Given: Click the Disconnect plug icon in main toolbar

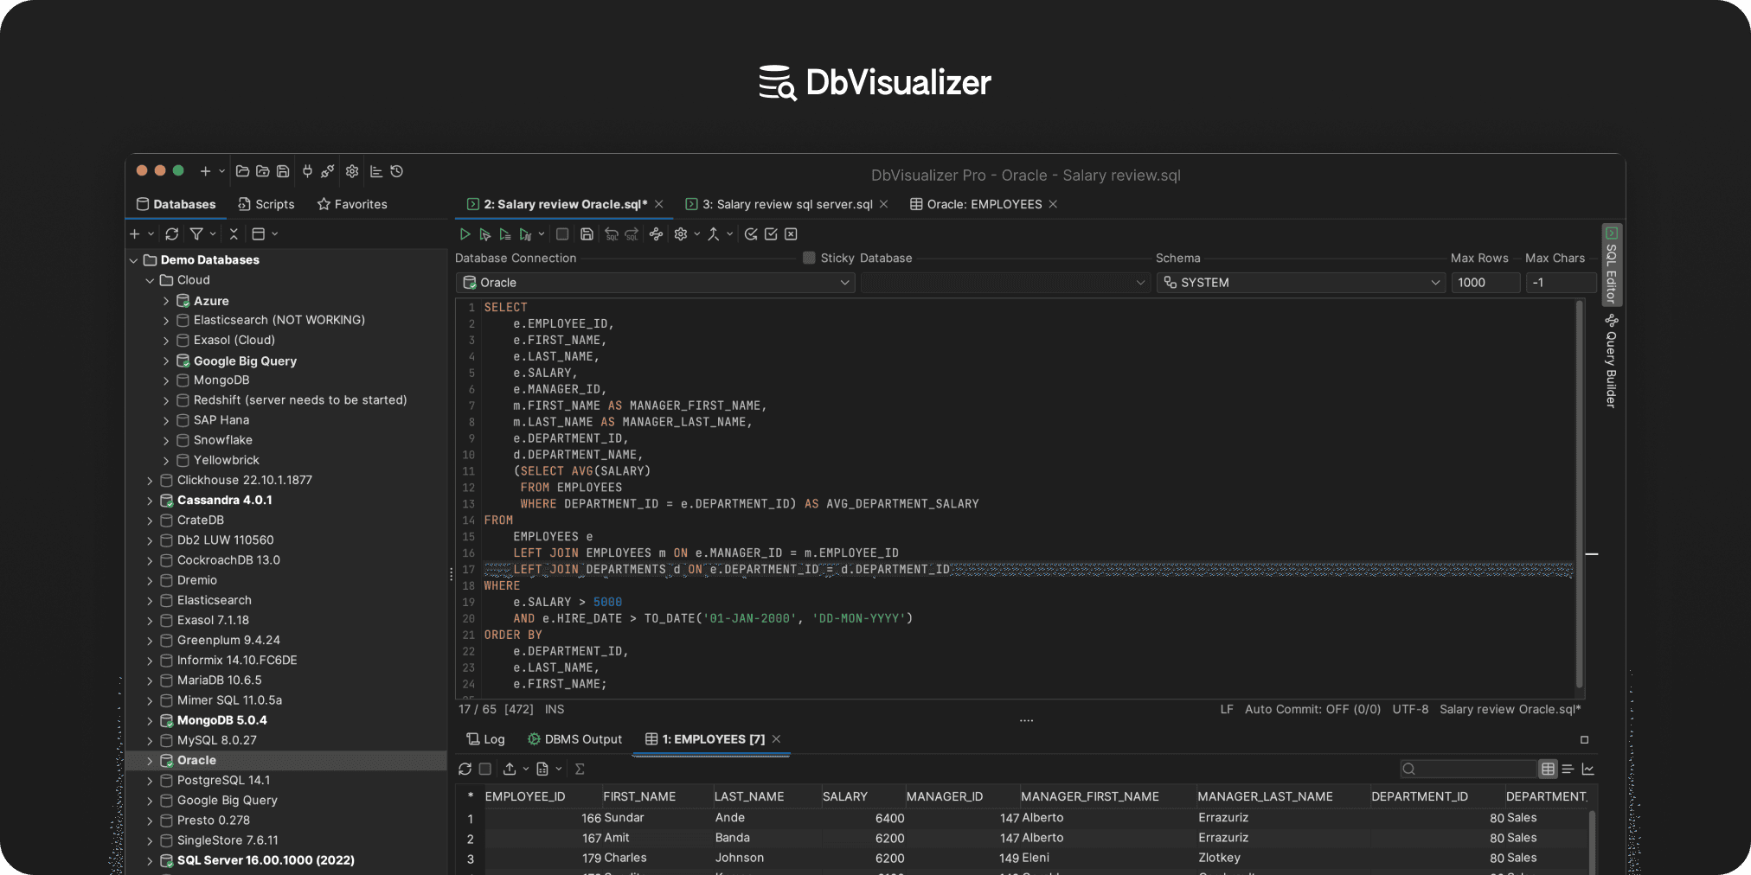Looking at the screenshot, I should point(327,171).
